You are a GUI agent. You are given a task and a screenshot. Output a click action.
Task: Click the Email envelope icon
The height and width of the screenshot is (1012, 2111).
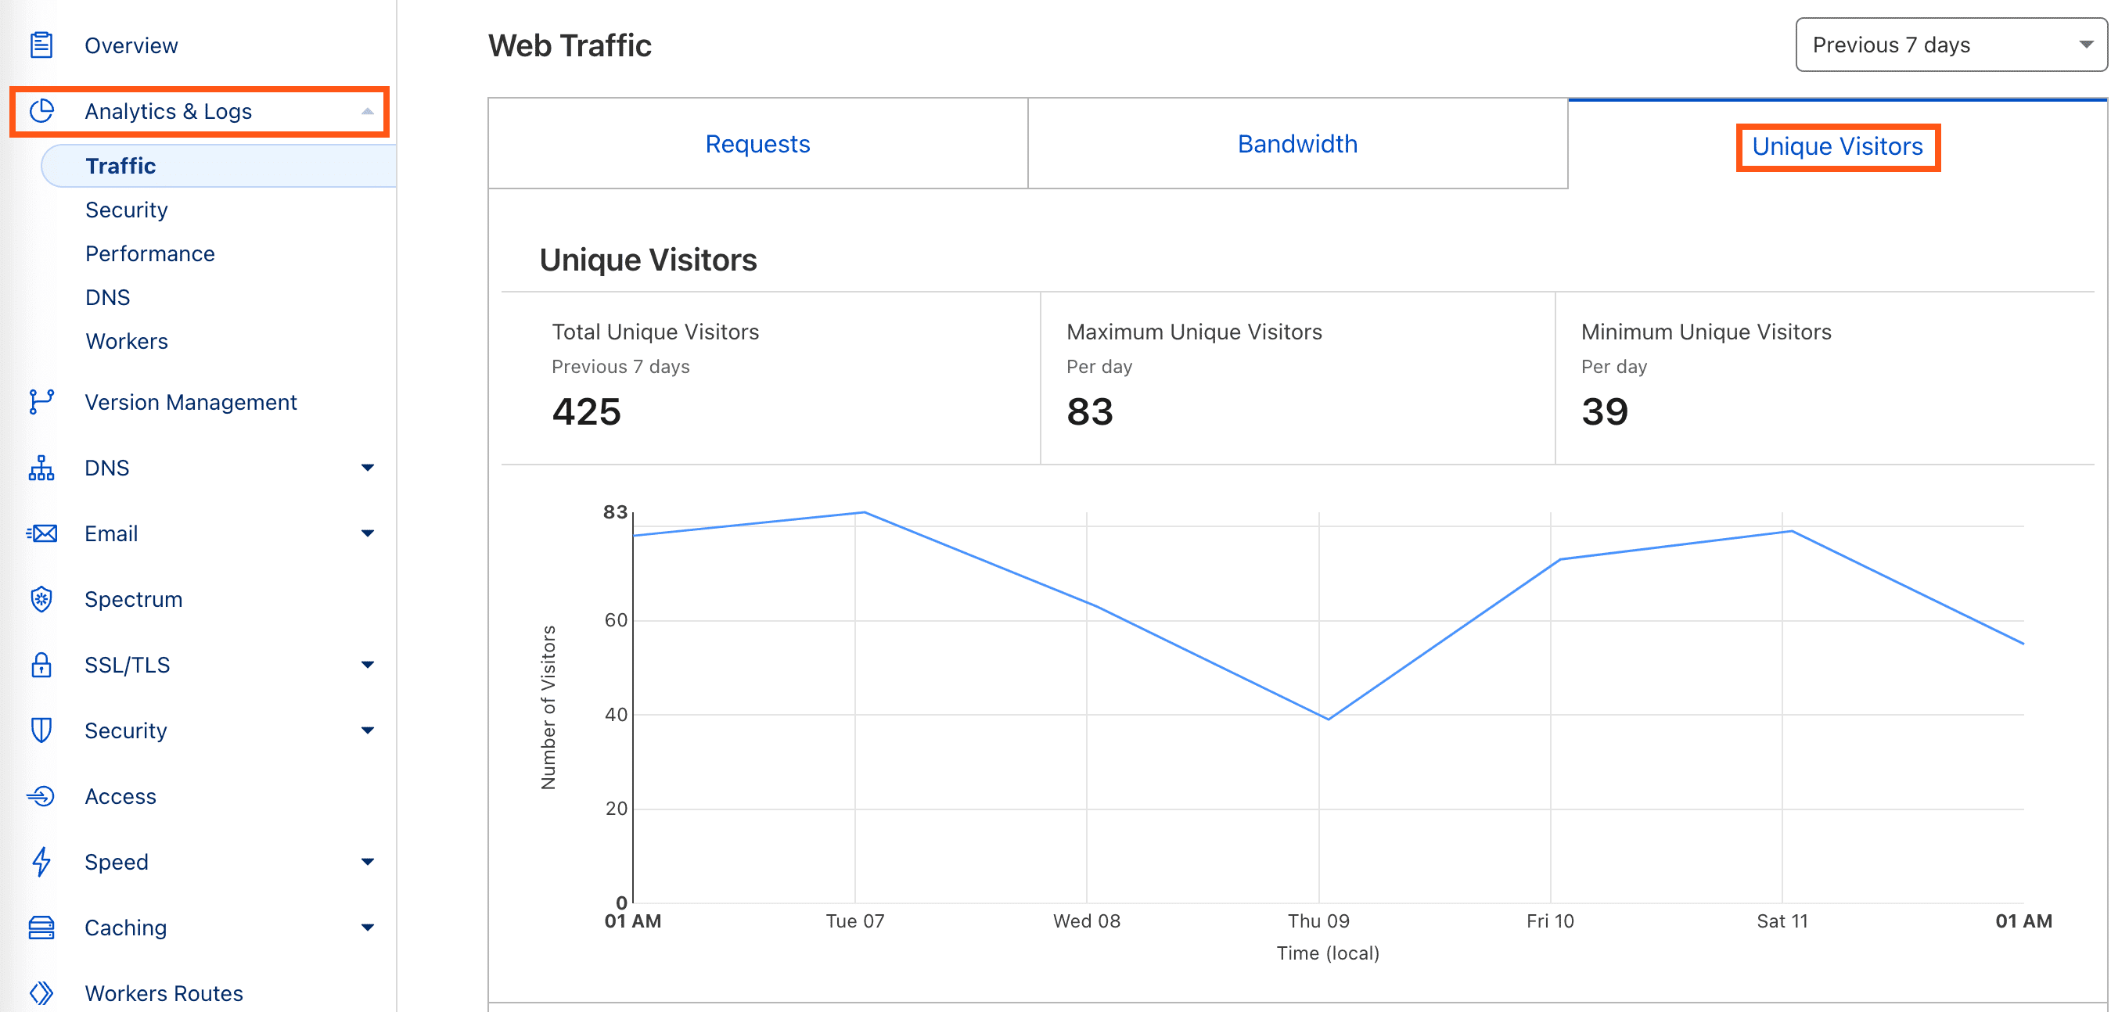41,533
